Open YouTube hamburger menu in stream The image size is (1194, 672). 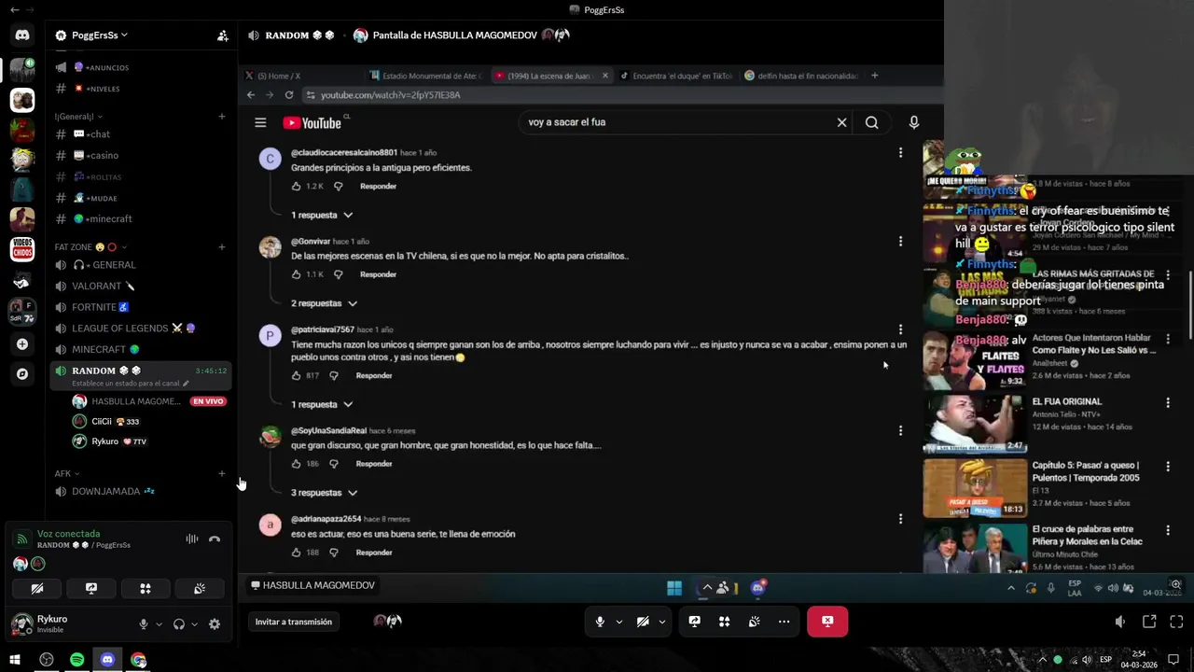(x=260, y=123)
